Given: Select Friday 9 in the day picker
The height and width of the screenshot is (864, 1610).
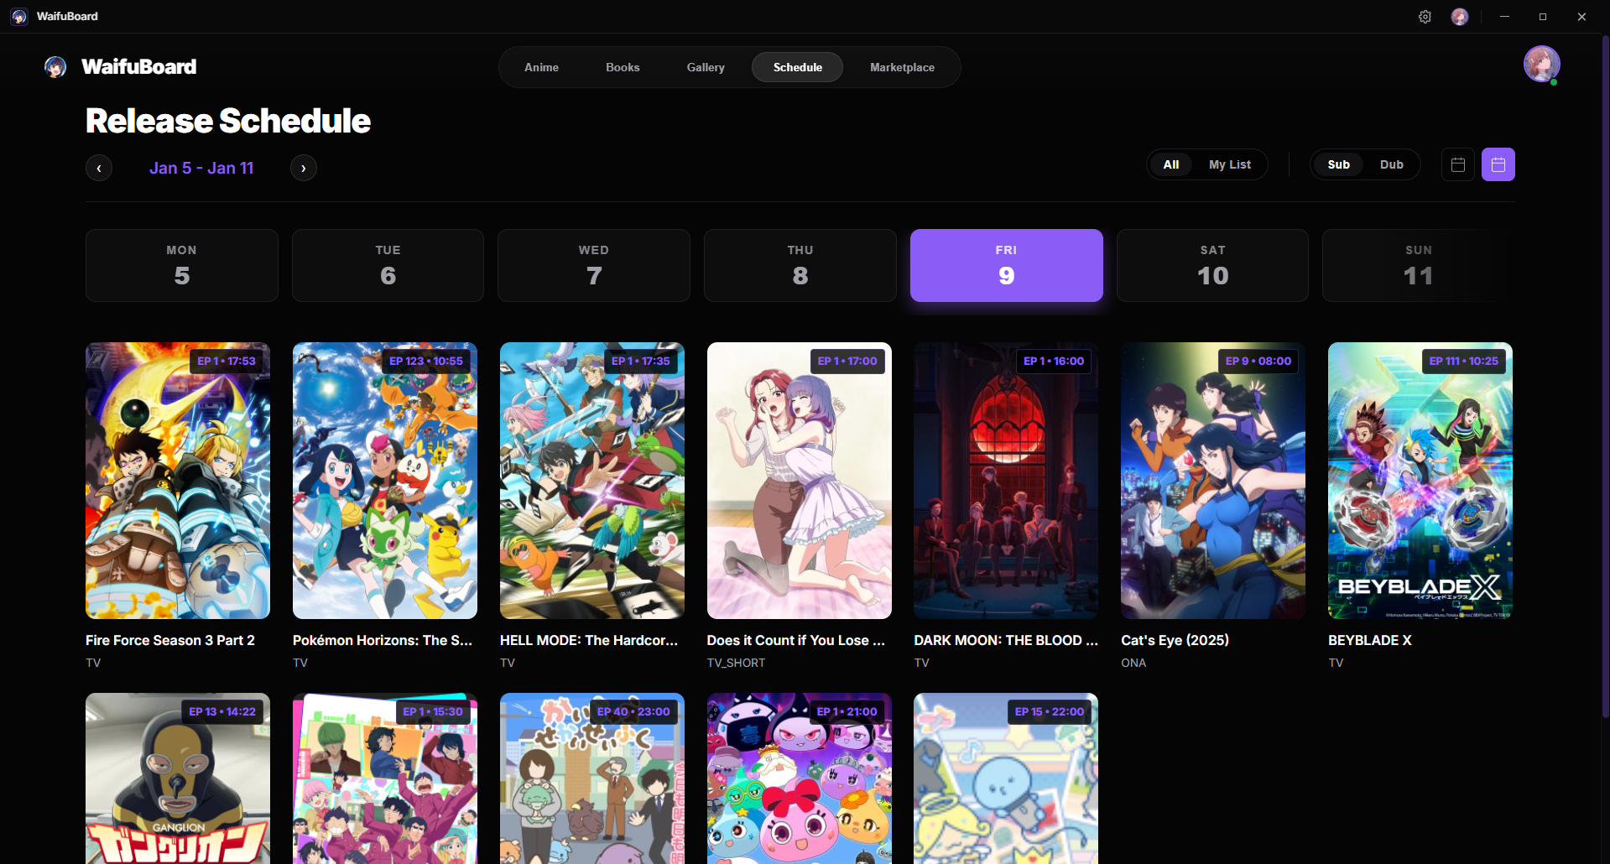Looking at the screenshot, I should (1006, 265).
